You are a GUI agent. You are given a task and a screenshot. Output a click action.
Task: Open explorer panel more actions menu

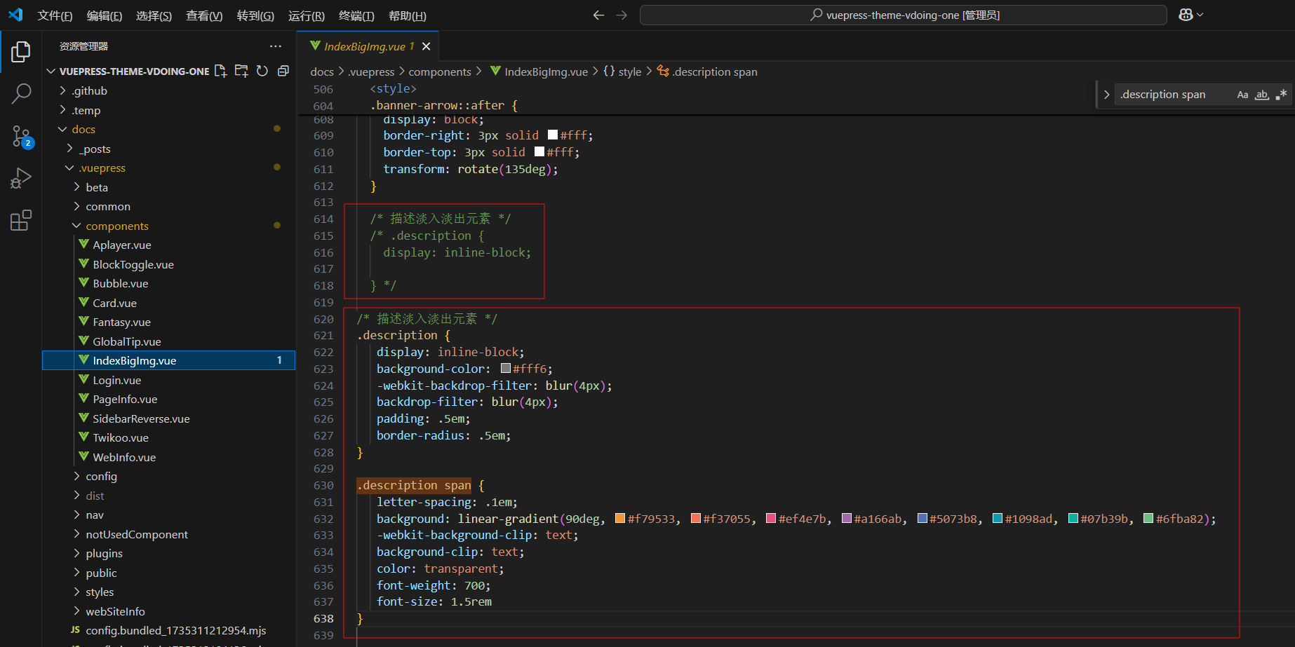[276, 46]
